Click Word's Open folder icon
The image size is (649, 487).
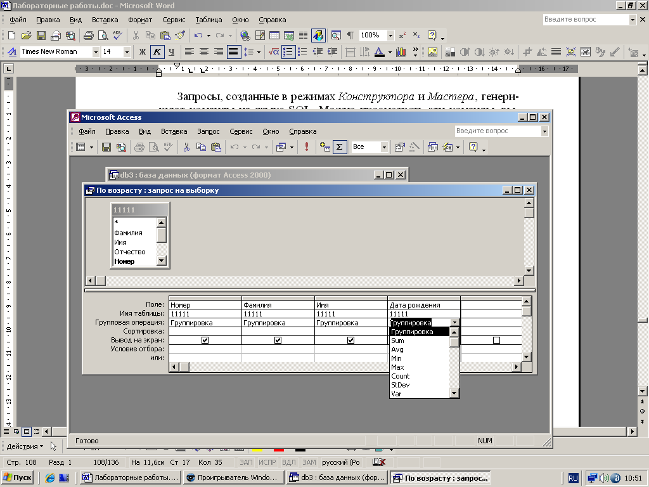click(x=26, y=36)
